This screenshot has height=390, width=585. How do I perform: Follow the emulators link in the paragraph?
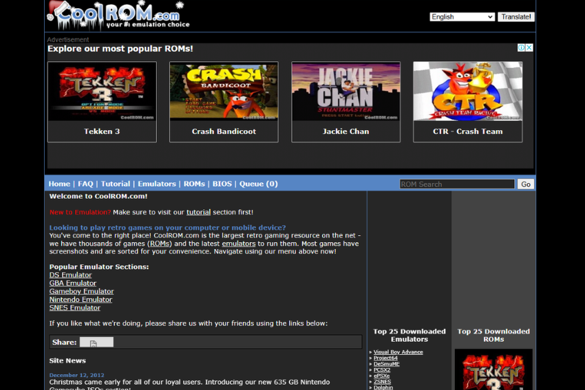click(239, 244)
